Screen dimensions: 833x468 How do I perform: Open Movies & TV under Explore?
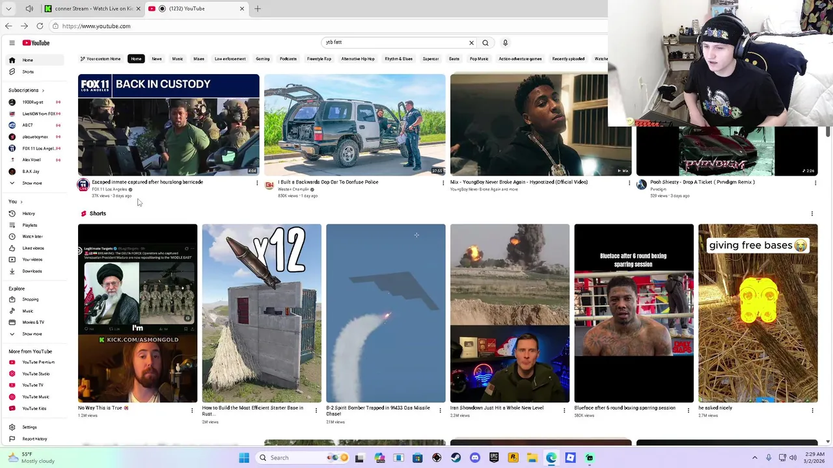[x=36, y=322]
